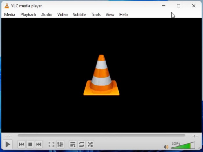Open the Tools menu
Screen dimensions: 203x152
[96, 14]
